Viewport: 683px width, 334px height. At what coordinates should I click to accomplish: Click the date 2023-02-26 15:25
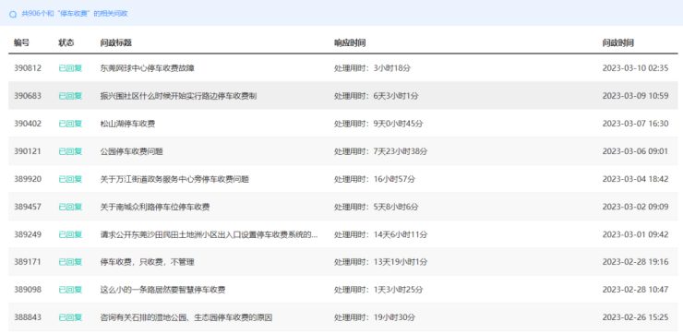click(x=635, y=317)
